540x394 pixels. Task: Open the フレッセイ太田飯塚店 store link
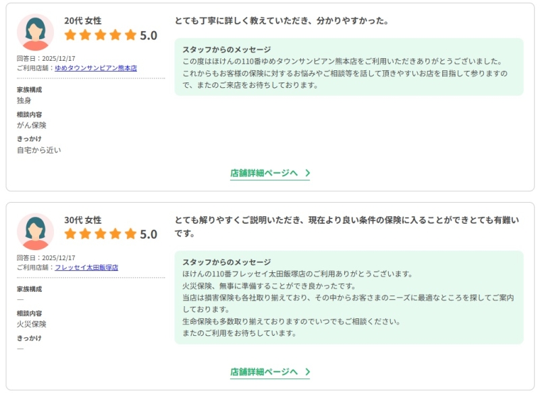click(86, 268)
